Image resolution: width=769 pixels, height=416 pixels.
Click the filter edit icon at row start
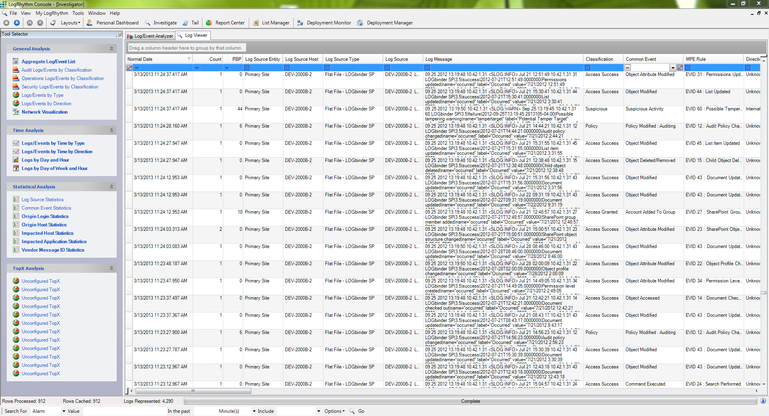(x=129, y=68)
